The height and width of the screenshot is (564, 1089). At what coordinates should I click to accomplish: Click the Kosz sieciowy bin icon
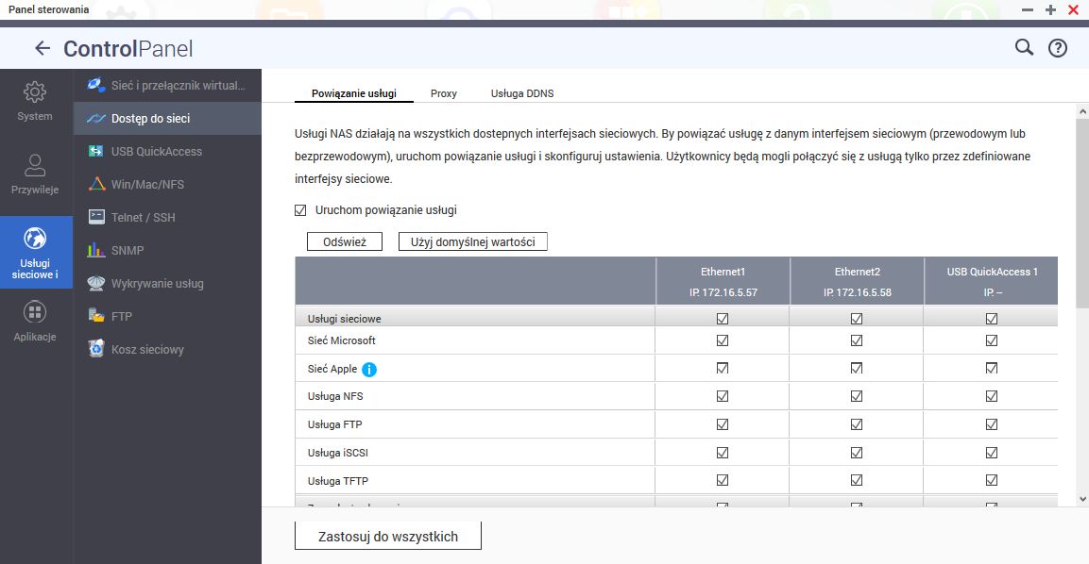tap(95, 348)
